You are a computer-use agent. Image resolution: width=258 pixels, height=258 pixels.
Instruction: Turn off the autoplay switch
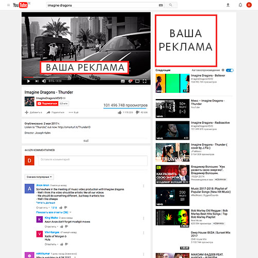click(x=230, y=70)
